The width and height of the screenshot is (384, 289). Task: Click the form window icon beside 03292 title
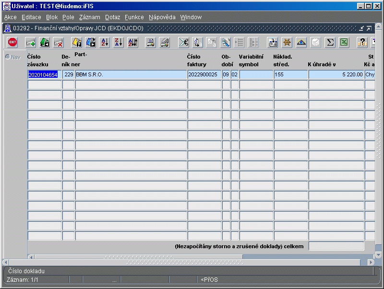[8, 28]
